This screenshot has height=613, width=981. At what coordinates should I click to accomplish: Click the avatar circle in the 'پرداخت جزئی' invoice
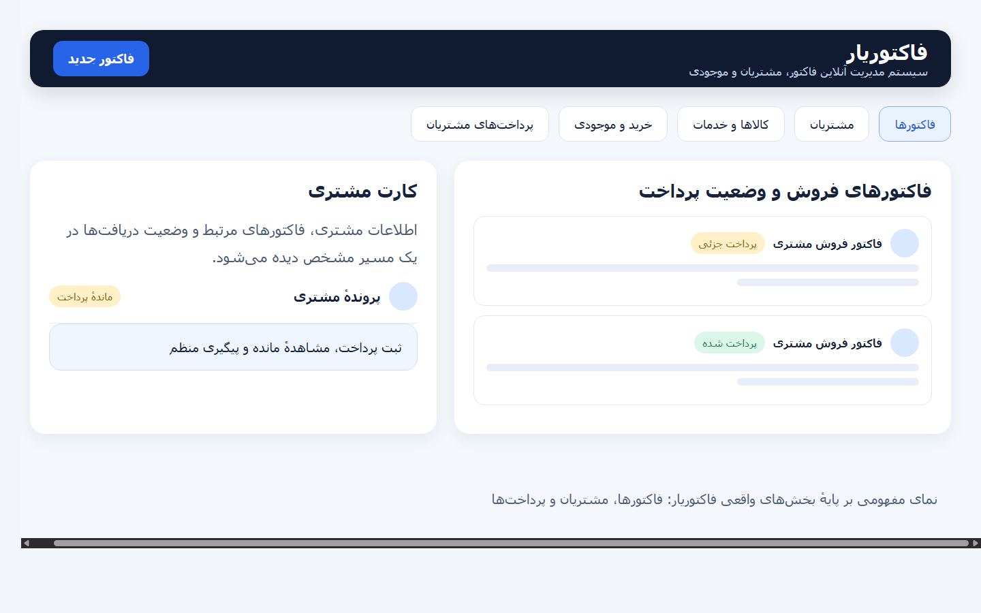[x=905, y=243]
